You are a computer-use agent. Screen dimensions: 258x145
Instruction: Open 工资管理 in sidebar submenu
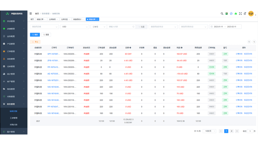pos(13,118)
